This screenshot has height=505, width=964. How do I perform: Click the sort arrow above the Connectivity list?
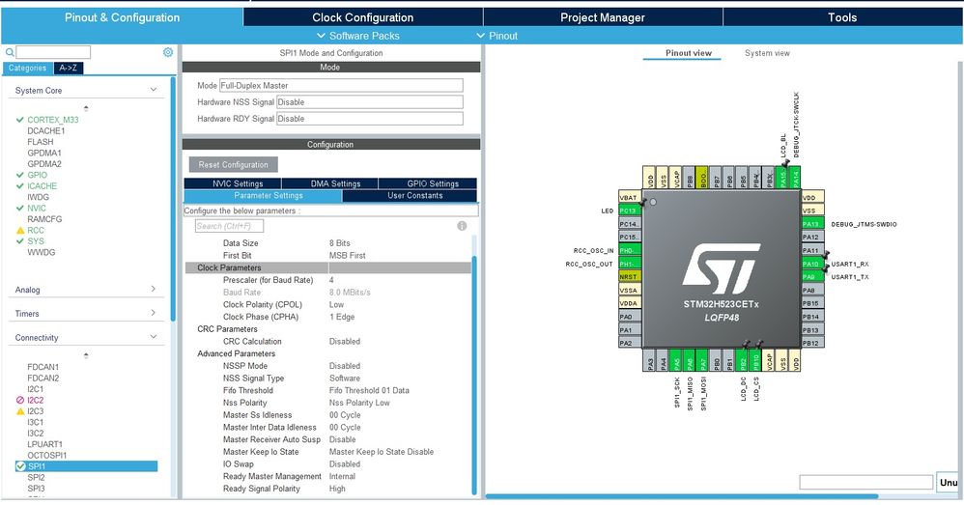[x=86, y=355]
